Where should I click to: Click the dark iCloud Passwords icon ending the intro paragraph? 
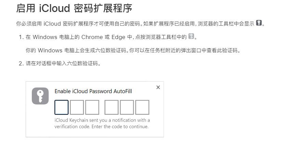259,23
